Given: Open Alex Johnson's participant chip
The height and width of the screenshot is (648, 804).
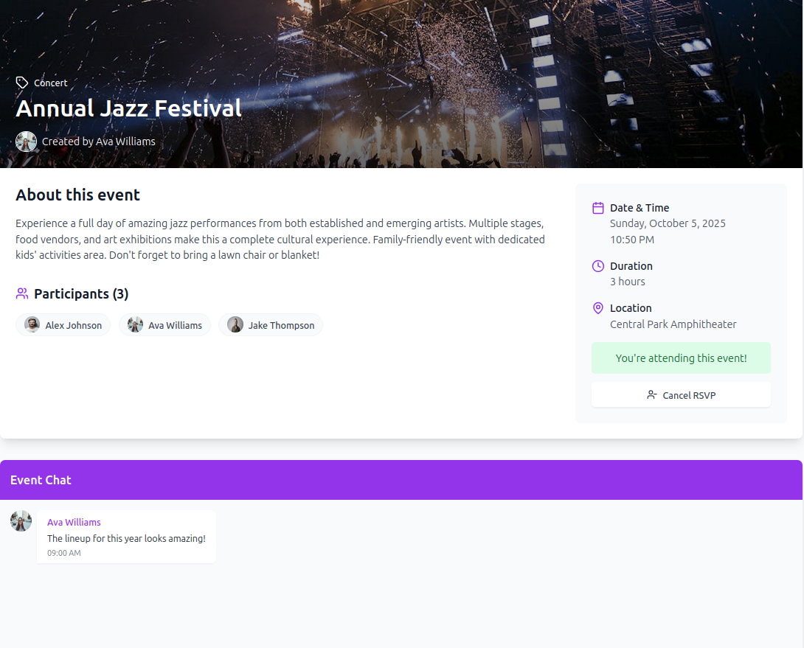Looking at the screenshot, I should 63,324.
